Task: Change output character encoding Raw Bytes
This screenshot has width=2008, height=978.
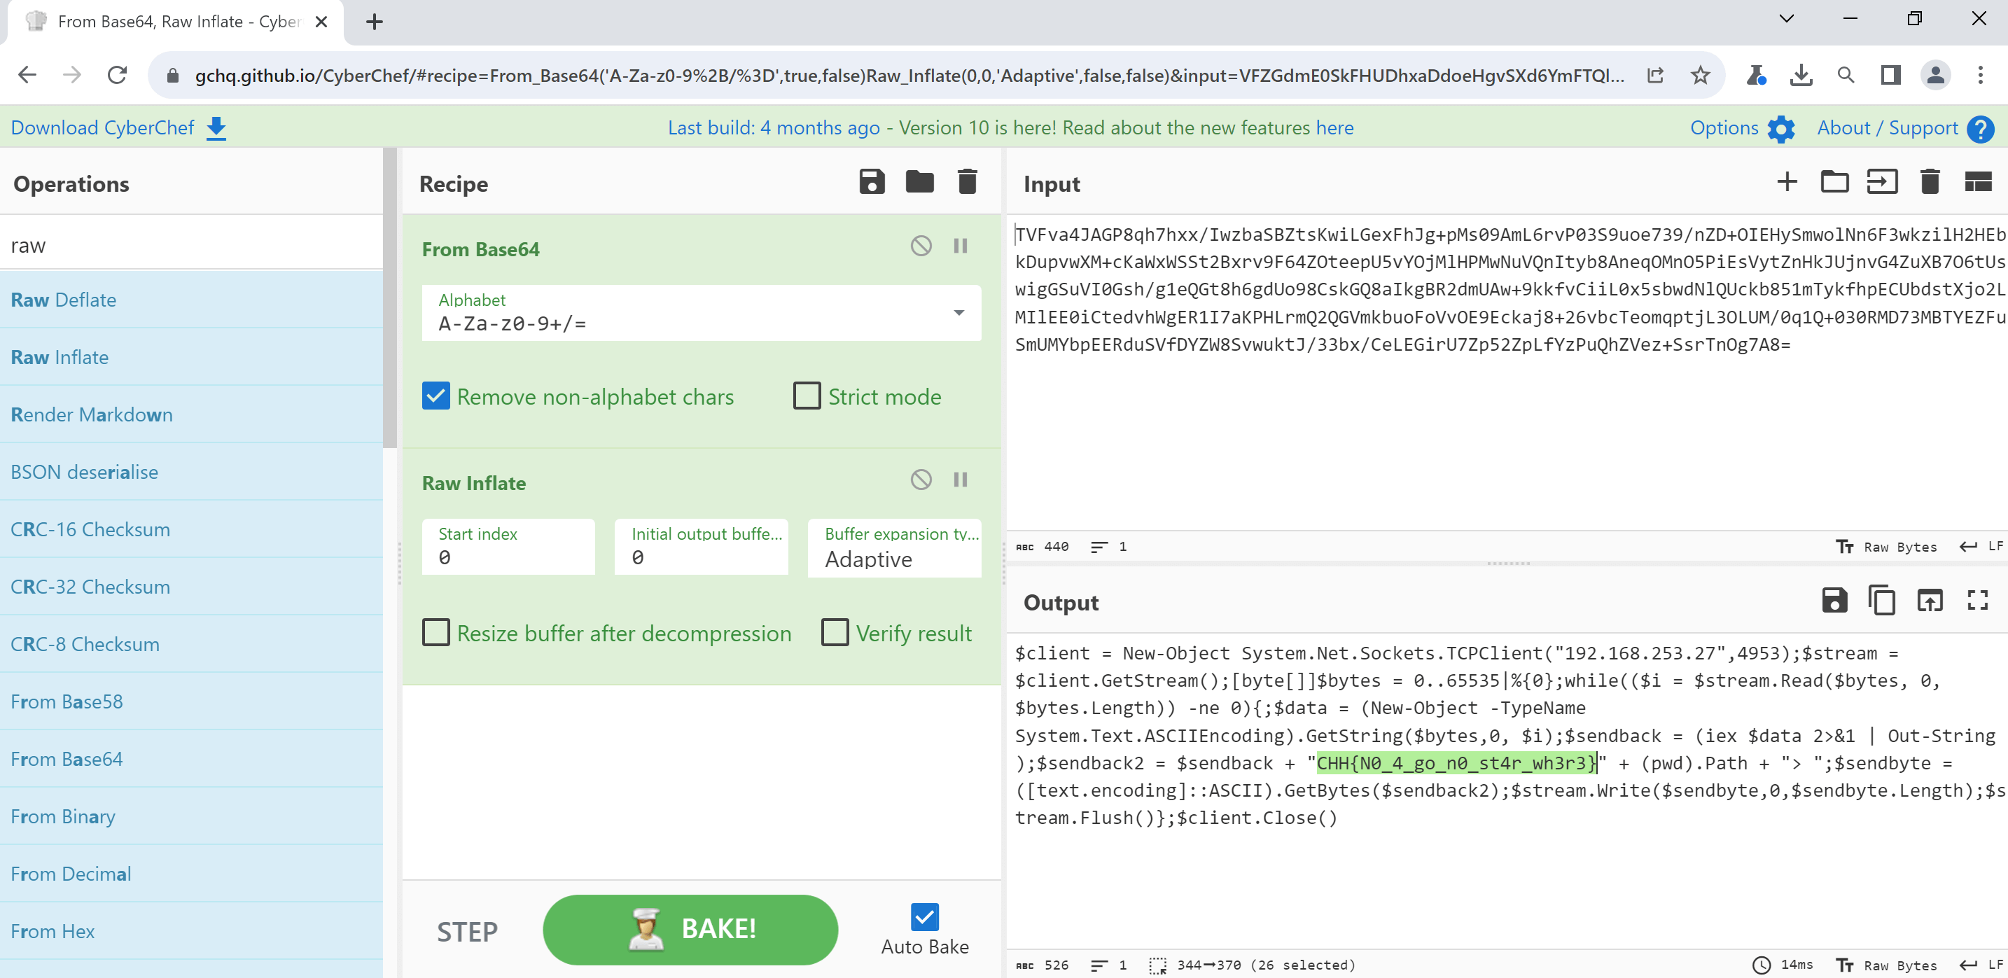Action: (1885, 965)
